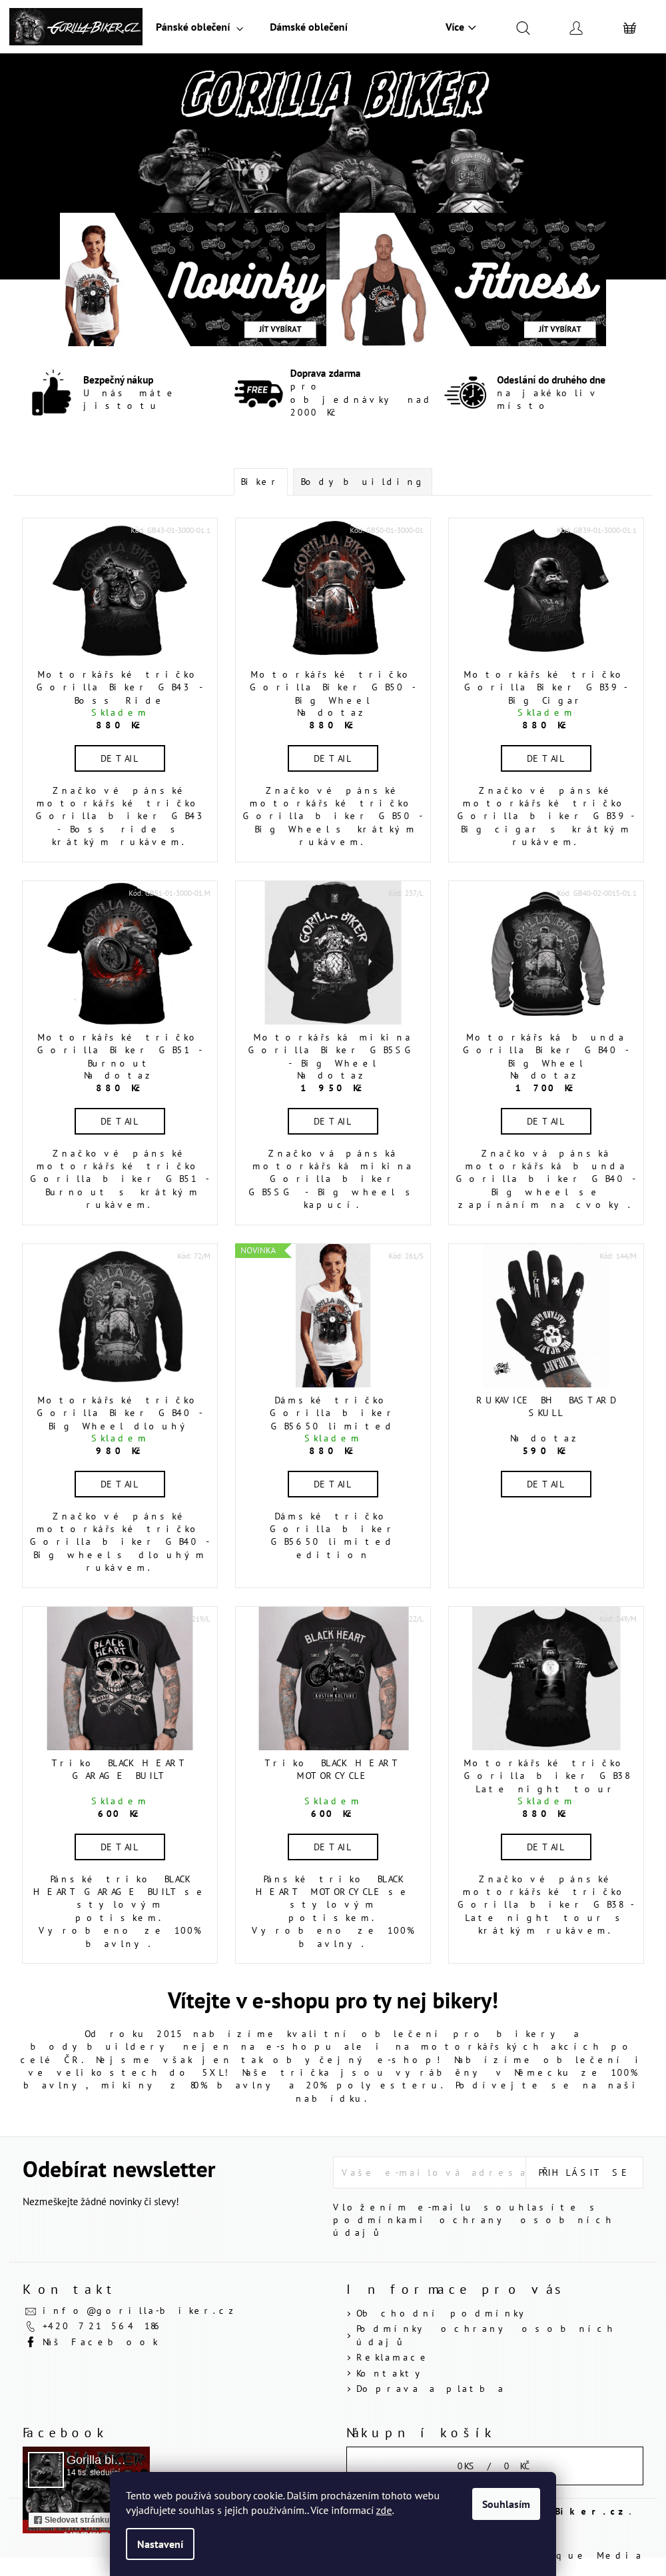Click JÍT VYBÍRAT on Fitness banner

(x=559, y=328)
